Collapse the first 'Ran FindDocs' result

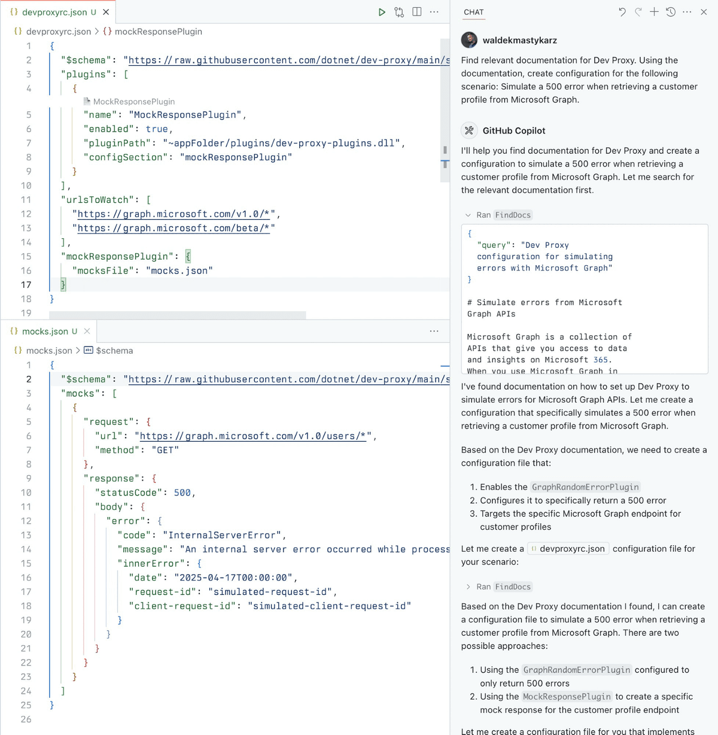click(468, 215)
